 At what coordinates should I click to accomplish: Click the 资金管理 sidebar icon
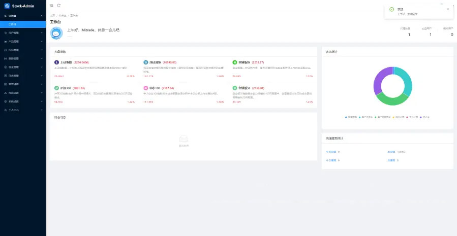pyautogui.click(x=6, y=67)
